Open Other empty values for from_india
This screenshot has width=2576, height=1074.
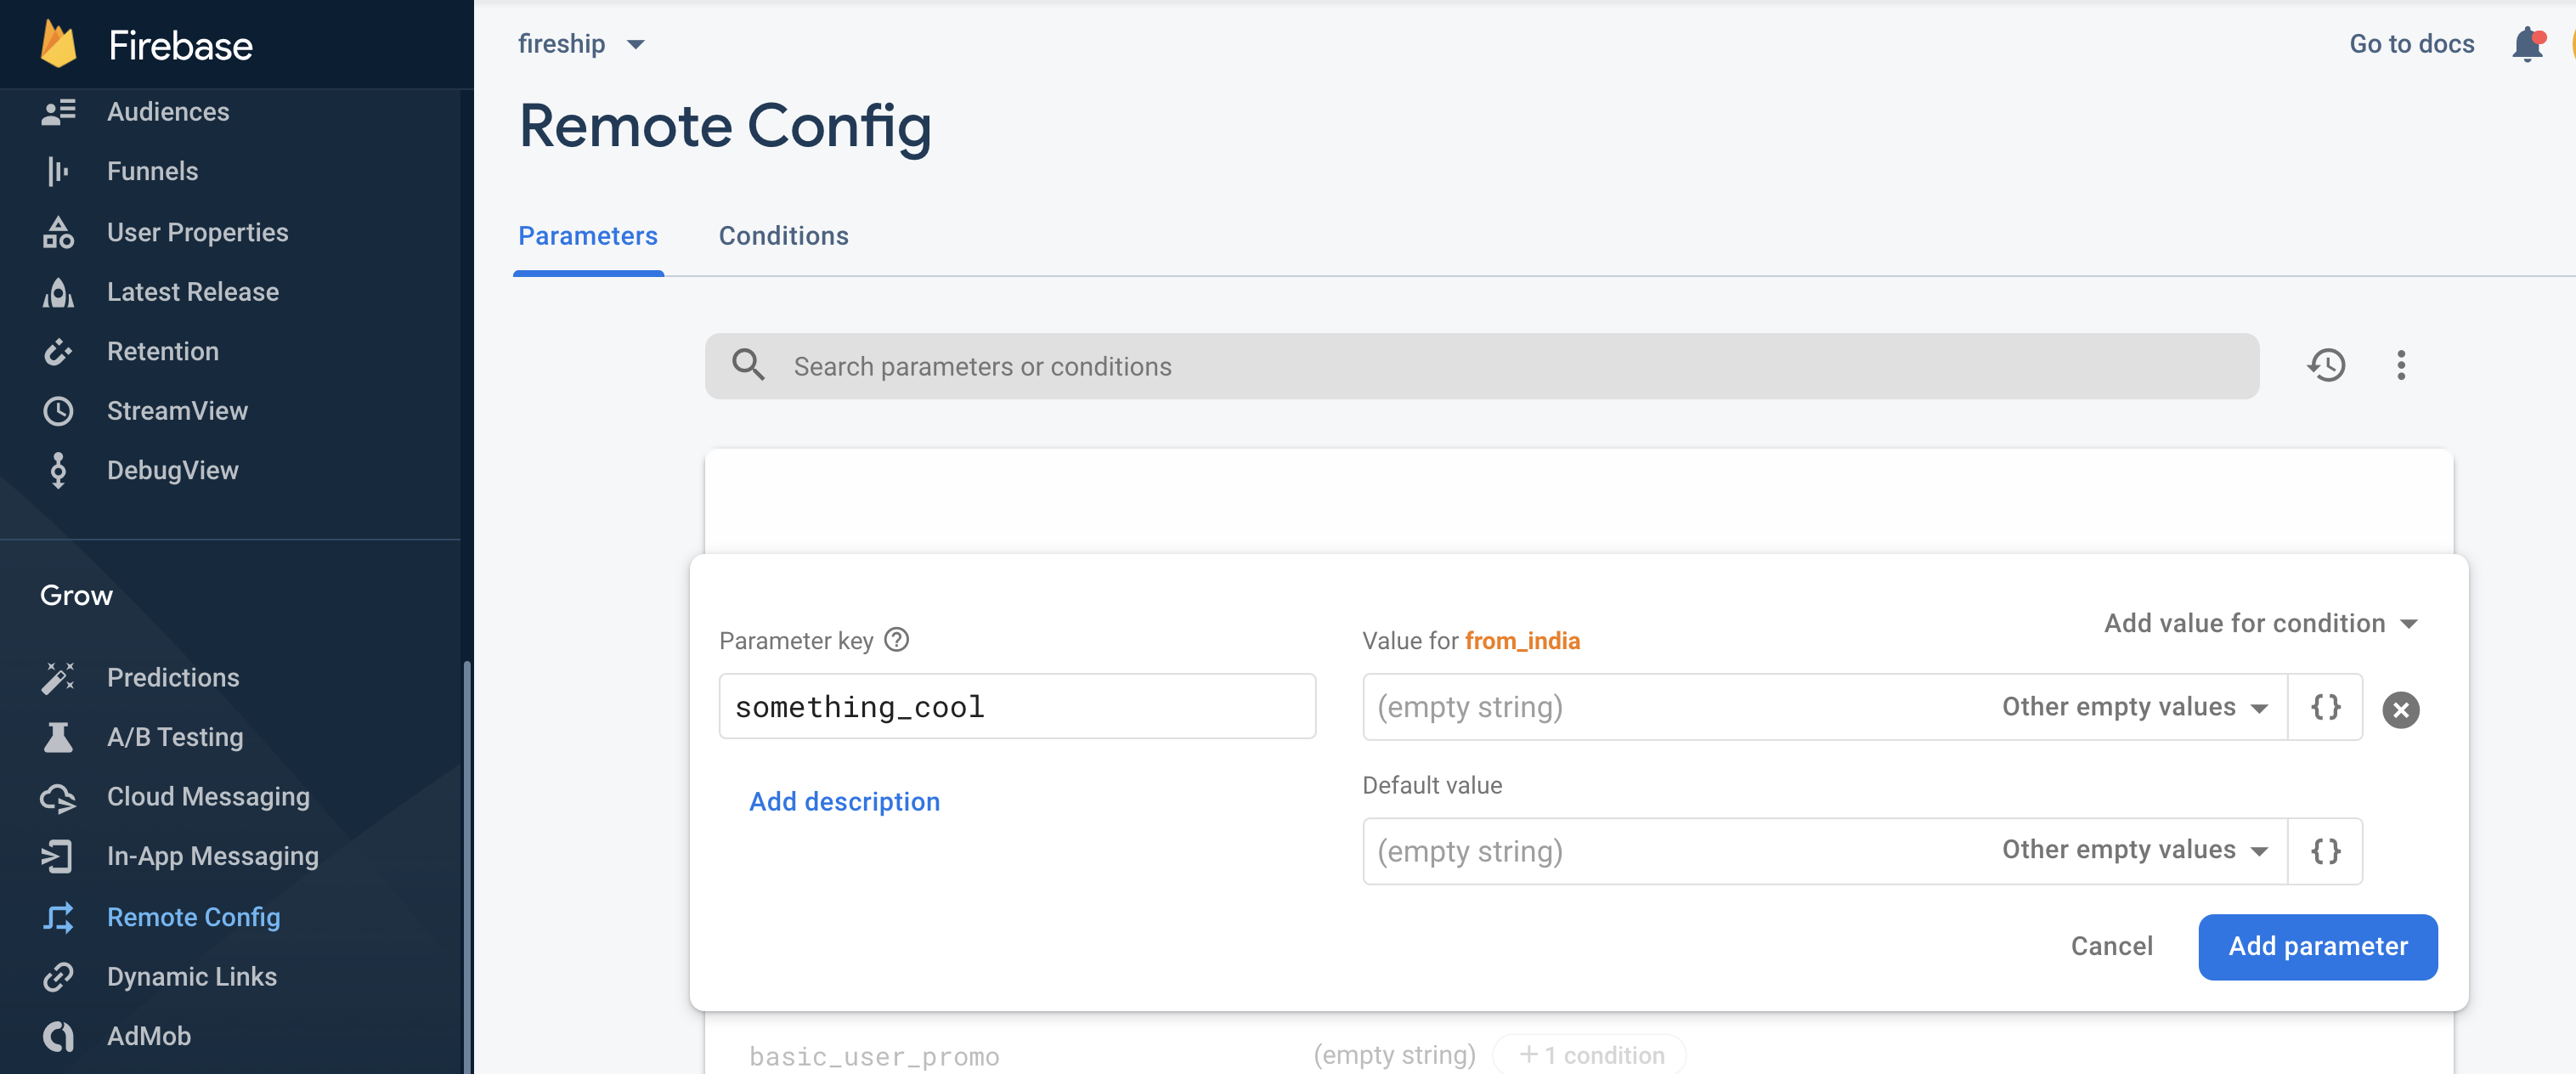2135,707
